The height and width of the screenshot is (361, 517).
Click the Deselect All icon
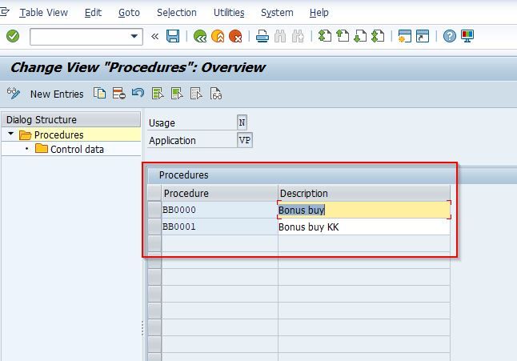click(x=197, y=94)
